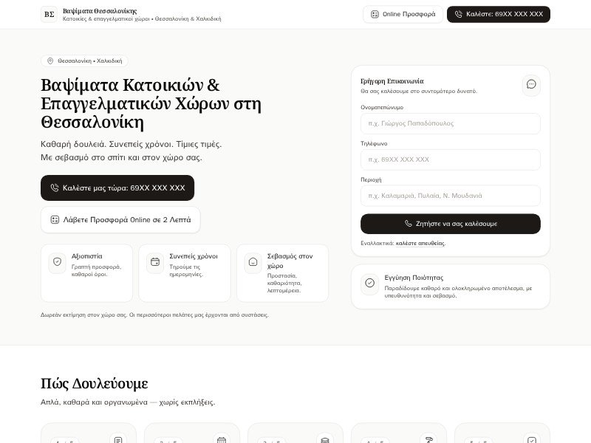Click the paint roller icon in the steps row
This screenshot has width=591, height=443.
428,440
